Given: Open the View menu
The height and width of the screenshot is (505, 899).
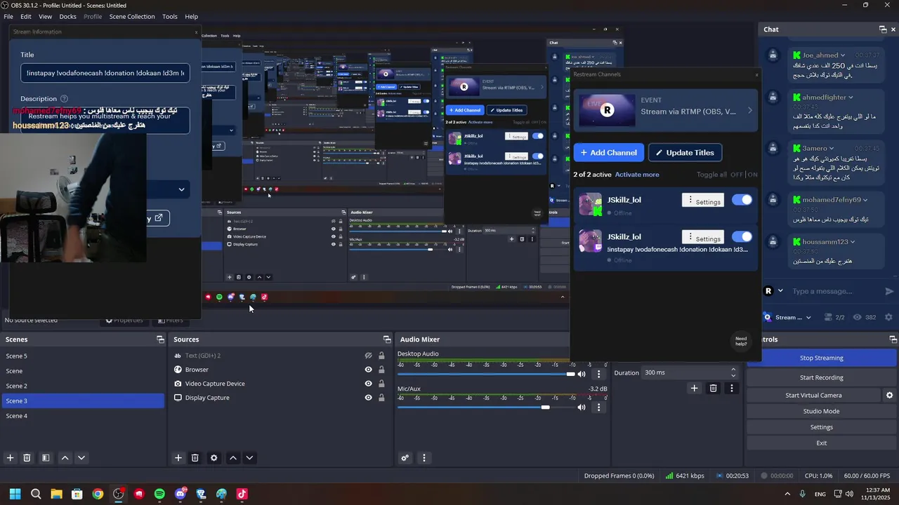Looking at the screenshot, I should (45, 16).
